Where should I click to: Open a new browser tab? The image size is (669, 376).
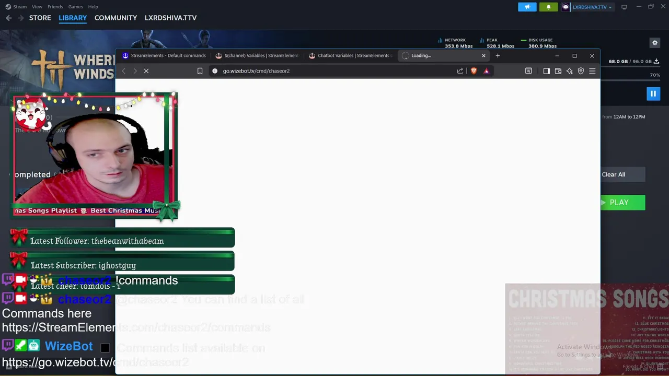tap(498, 55)
